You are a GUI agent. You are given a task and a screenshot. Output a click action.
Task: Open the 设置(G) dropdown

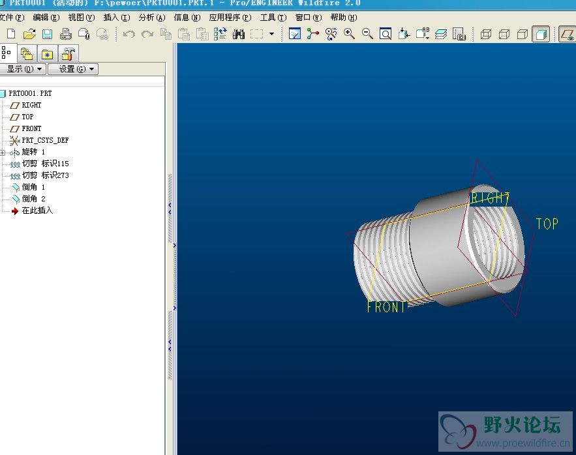[x=73, y=69]
